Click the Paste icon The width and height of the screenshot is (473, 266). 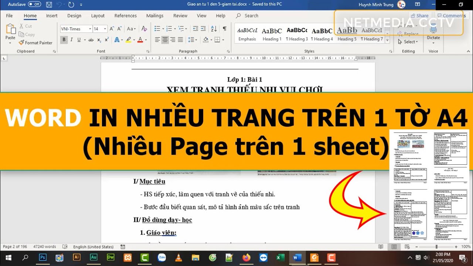tap(10, 29)
